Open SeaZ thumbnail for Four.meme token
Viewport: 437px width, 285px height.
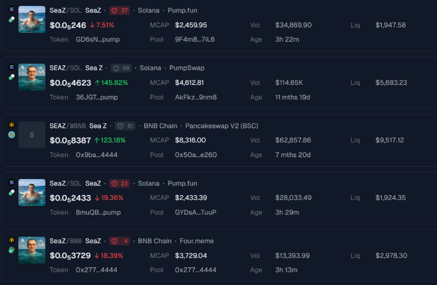(32, 250)
